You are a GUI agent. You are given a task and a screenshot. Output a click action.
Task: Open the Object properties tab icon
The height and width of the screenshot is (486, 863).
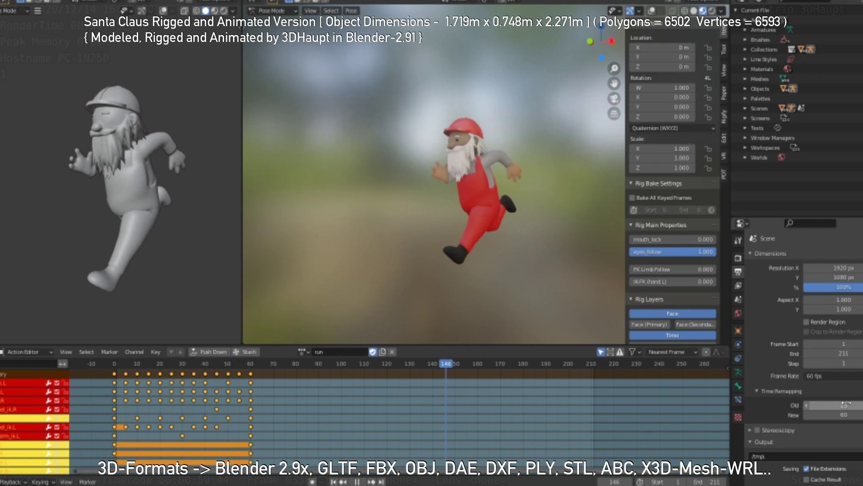point(738,331)
